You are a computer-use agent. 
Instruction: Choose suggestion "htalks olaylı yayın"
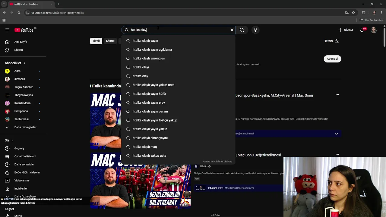pyautogui.click(x=178, y=41)
